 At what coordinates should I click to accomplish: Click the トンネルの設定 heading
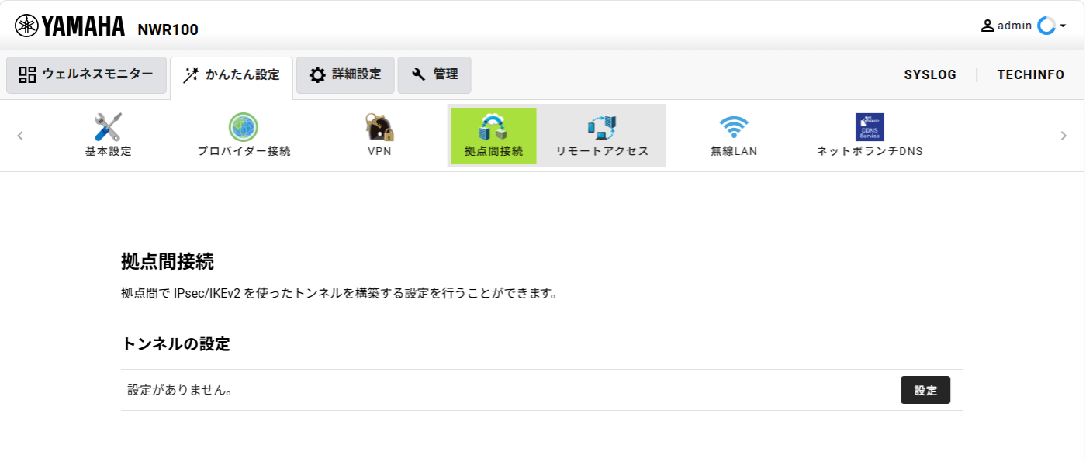pyautogui.click(x=176, y=343)
